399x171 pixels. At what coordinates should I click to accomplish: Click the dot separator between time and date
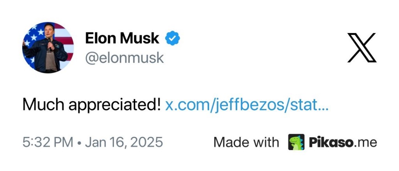[x=79, y=142]
